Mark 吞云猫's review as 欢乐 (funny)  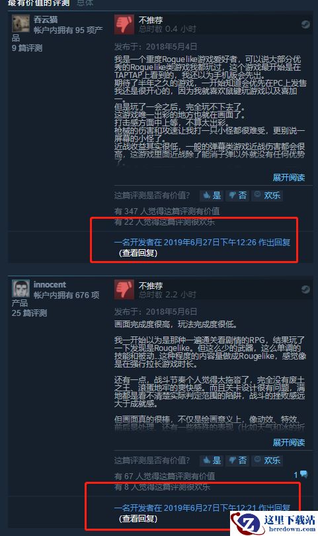click(267, 196)
